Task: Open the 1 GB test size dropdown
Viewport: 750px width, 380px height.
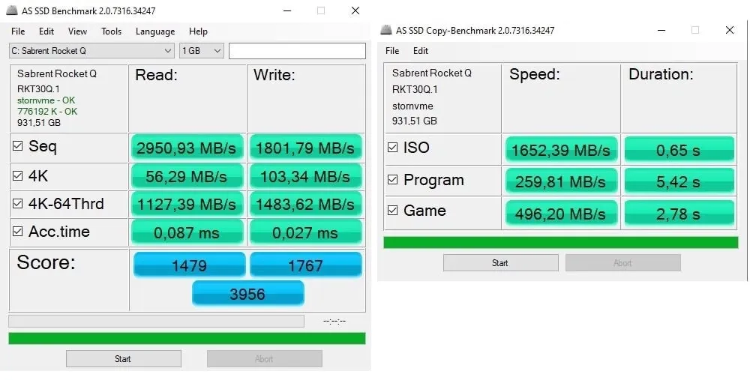Action: click(x=201, y=51)
